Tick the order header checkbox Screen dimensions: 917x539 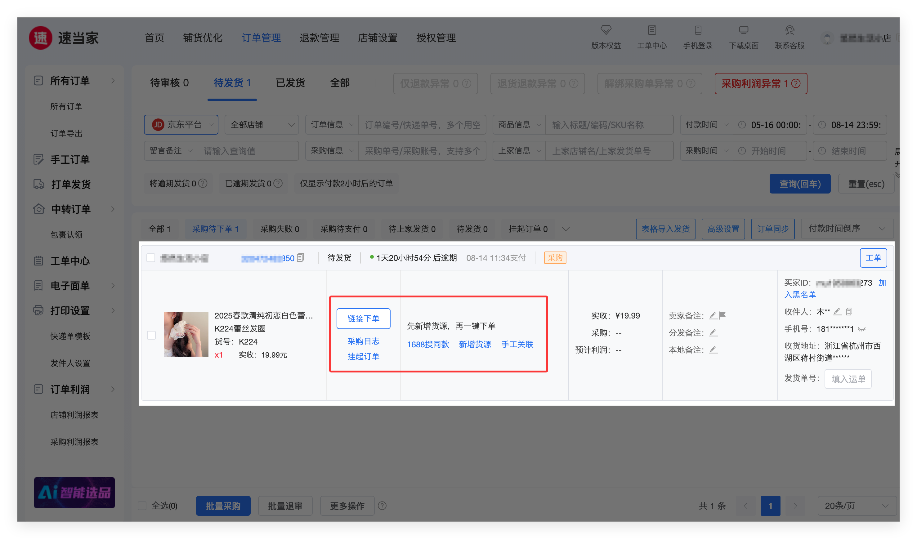(151, 258)
